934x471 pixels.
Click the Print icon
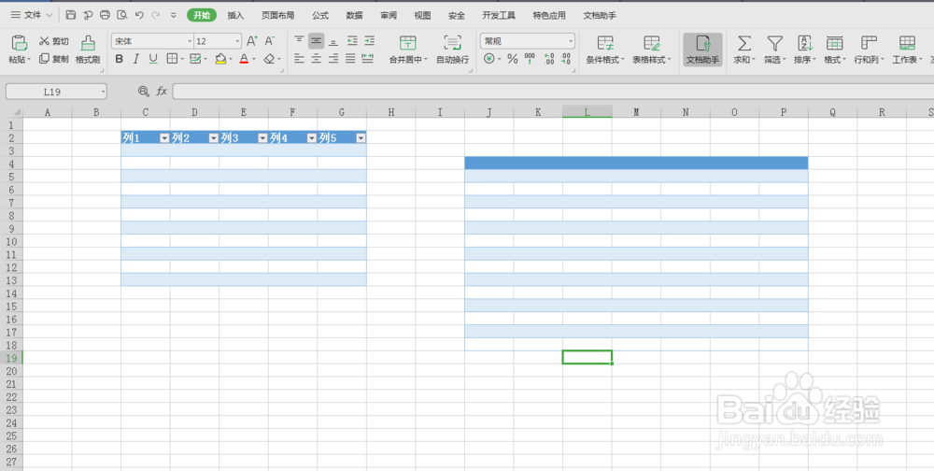[x=105, y=15]
